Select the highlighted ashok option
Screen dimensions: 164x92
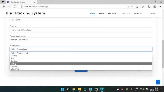click(x=81, y=64)
